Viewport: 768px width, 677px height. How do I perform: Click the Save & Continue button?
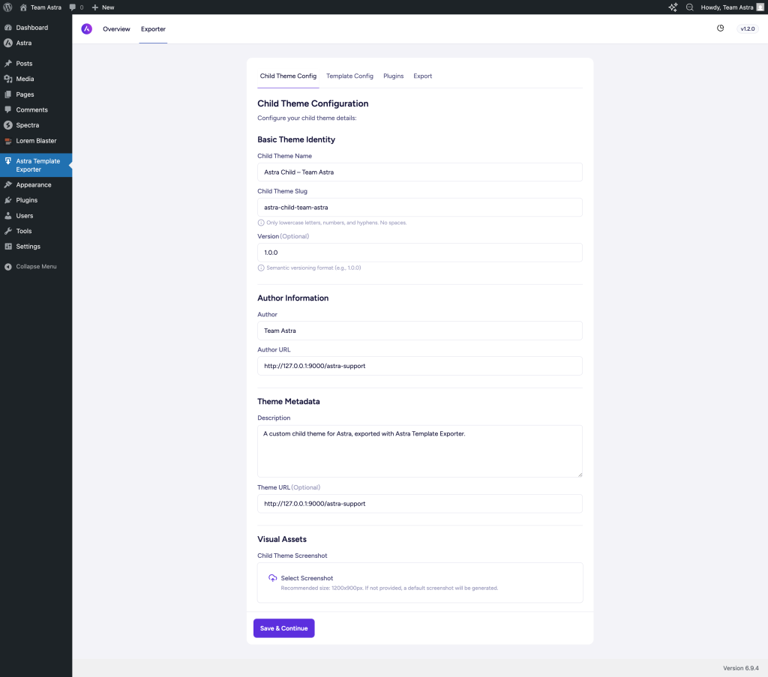pos(283,628)
